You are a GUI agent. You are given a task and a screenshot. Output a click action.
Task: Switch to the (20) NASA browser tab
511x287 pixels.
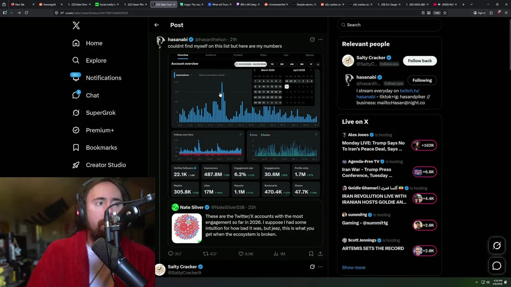[416, 4]
